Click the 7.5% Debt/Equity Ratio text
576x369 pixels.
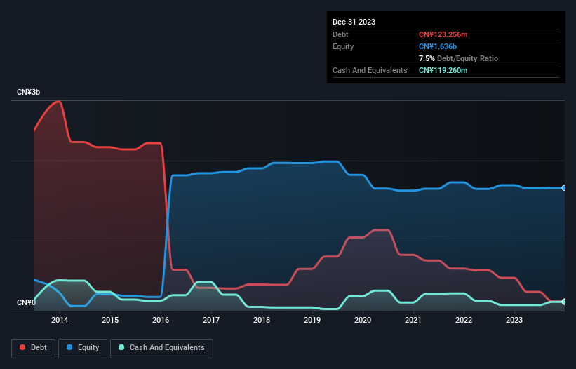pyautogui.click(x=458, y=58)
